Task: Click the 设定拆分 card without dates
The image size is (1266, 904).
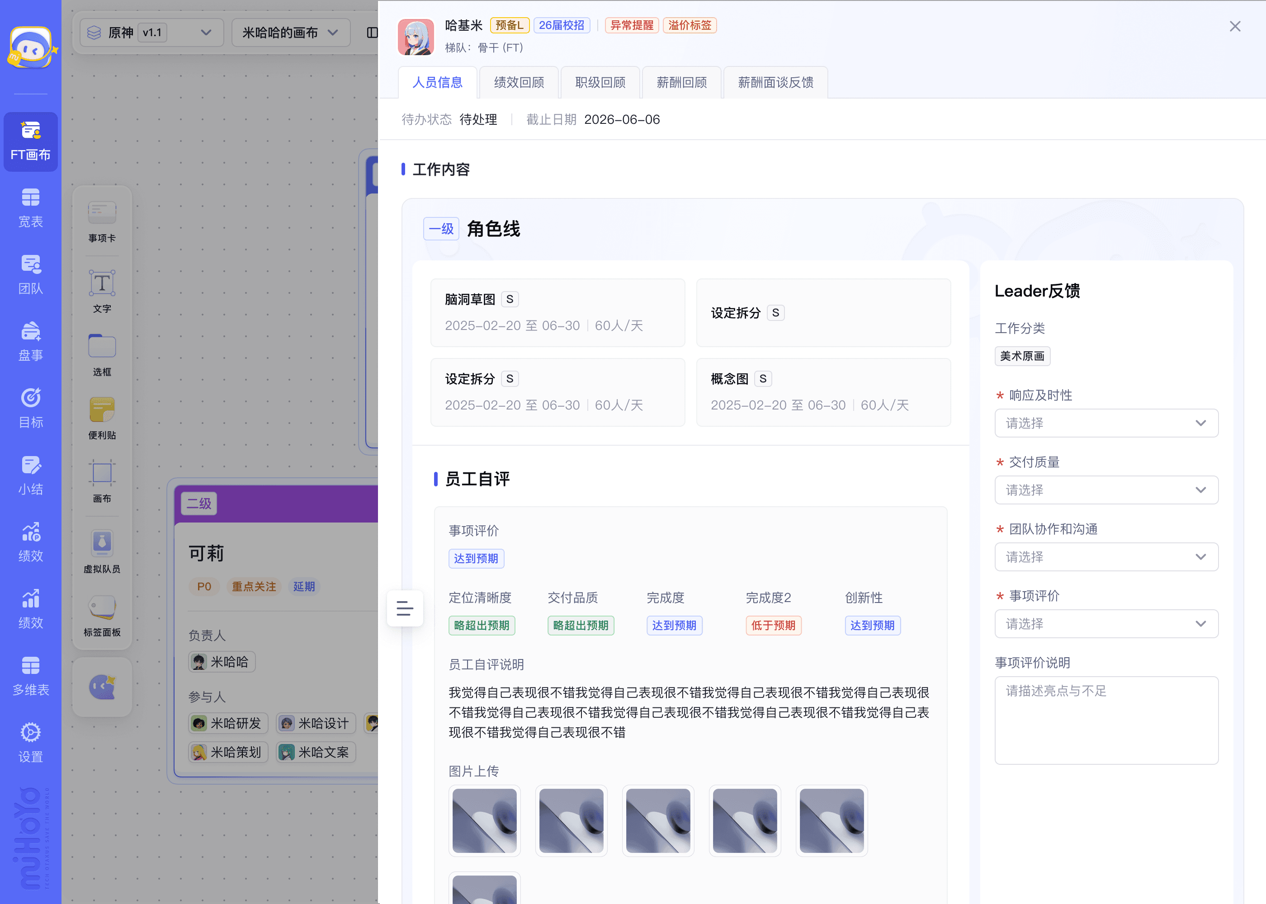Action: (823, 313)
